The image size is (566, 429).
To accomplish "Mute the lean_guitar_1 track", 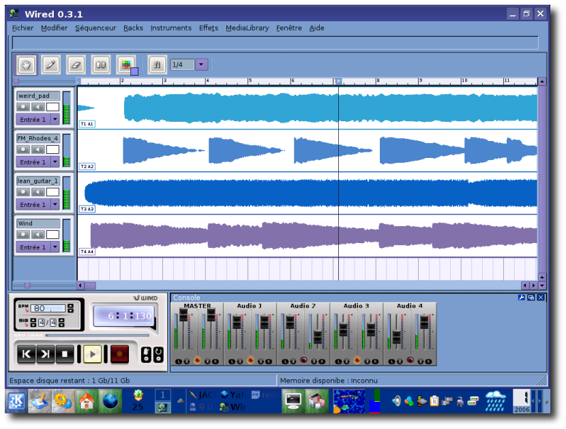I will pyautogui.click(x=38, y=192).
